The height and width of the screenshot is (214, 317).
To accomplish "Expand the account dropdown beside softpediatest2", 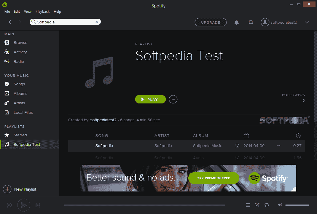I will [307, 22].
